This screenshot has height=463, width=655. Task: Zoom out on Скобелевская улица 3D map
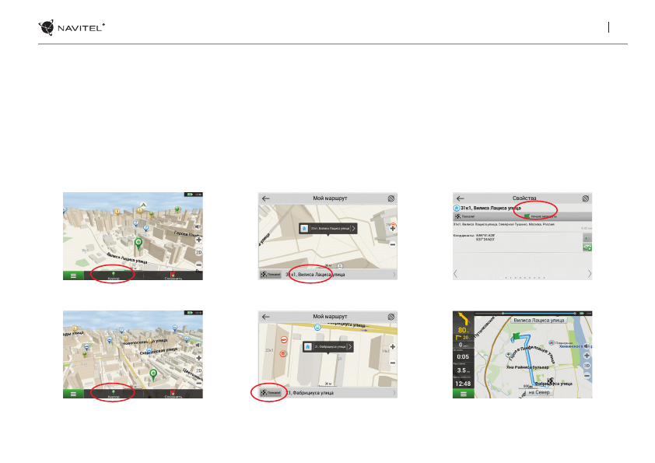coord(199,383)
